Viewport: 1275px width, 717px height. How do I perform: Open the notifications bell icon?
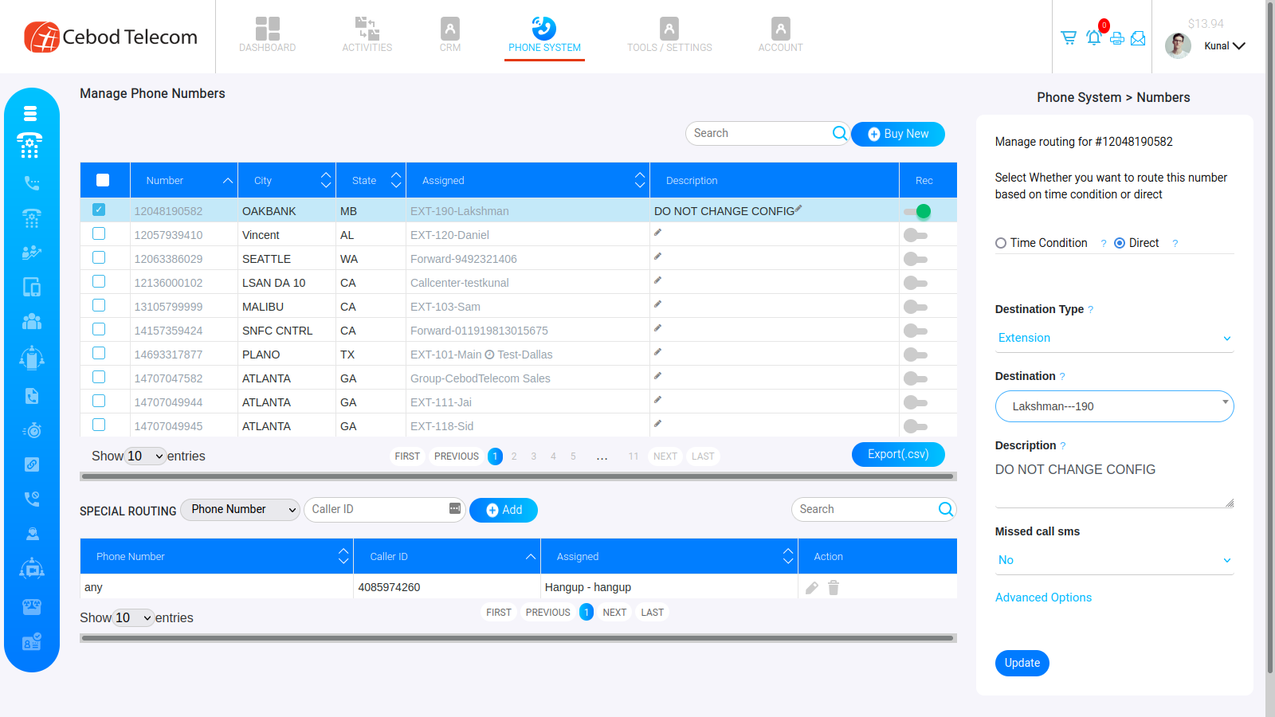point(1094,37)
